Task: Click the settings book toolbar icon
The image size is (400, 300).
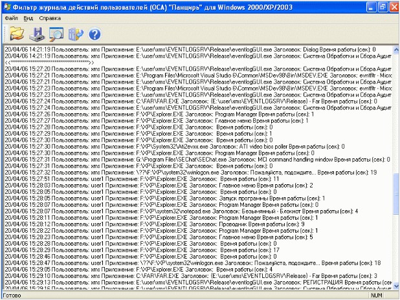Action: pos(75,34)
